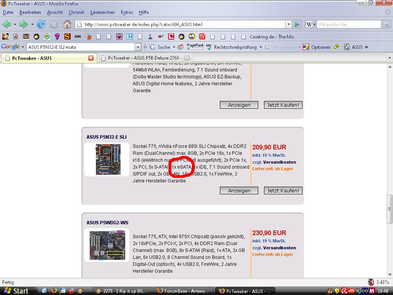Click the search magnifier in Wikipedia box
393x295 pixels.
pyautogui.click(x=385, y=24)
